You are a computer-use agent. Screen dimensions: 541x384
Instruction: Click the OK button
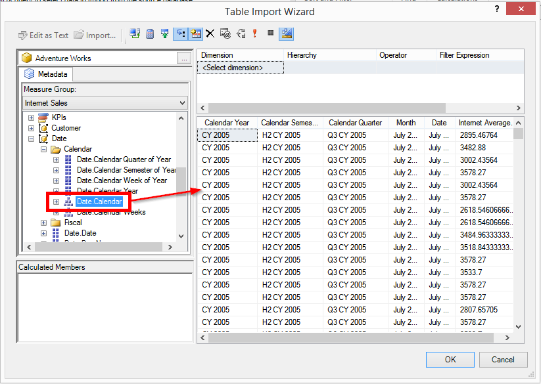coord(450,360)
